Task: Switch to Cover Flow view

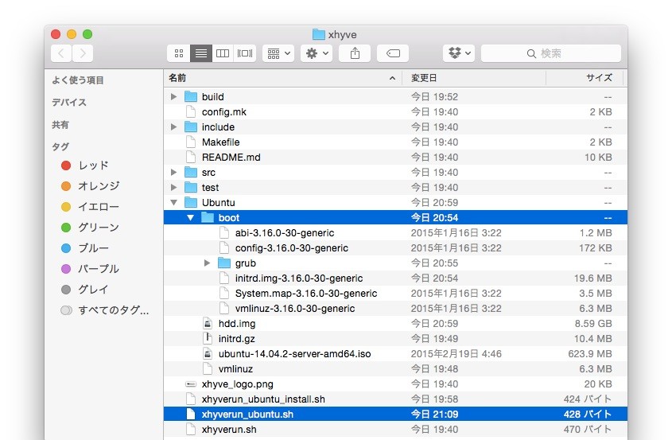Action: [245, 53]
